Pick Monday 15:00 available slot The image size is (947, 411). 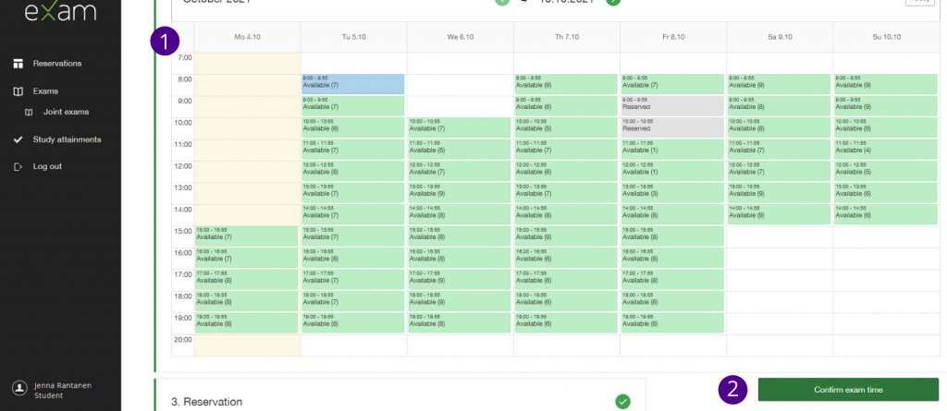pos(247,236)
